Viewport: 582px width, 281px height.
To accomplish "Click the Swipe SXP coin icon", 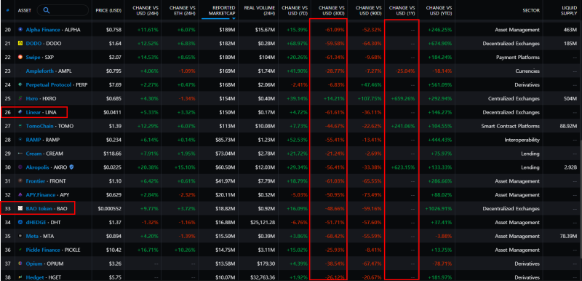I will click(x=20, y=58).
